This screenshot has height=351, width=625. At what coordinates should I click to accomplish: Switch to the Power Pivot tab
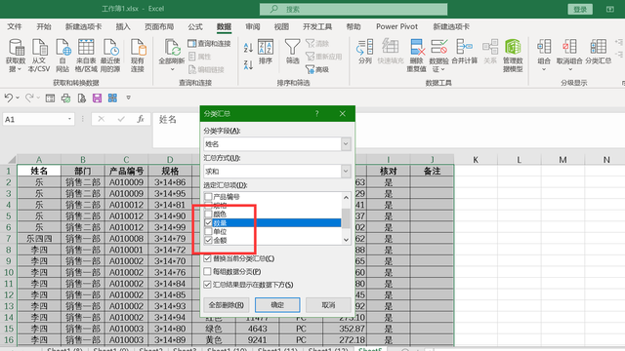pyautogui.click(x=396, y=26)
